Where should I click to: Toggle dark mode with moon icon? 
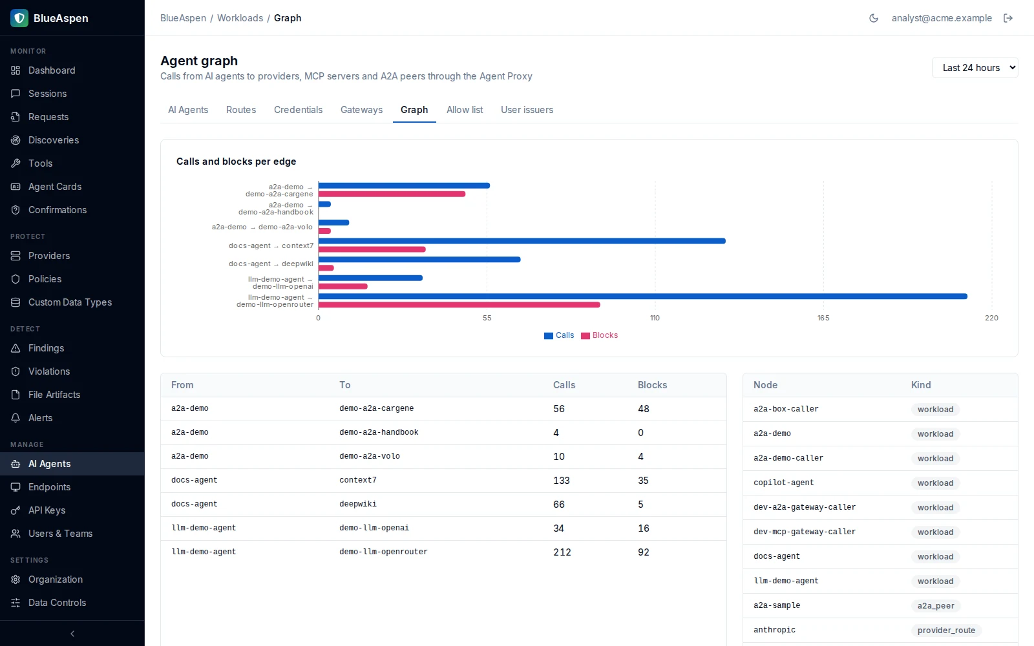(x=874, y=18)
